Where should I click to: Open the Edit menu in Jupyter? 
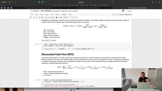pos(36,15)
